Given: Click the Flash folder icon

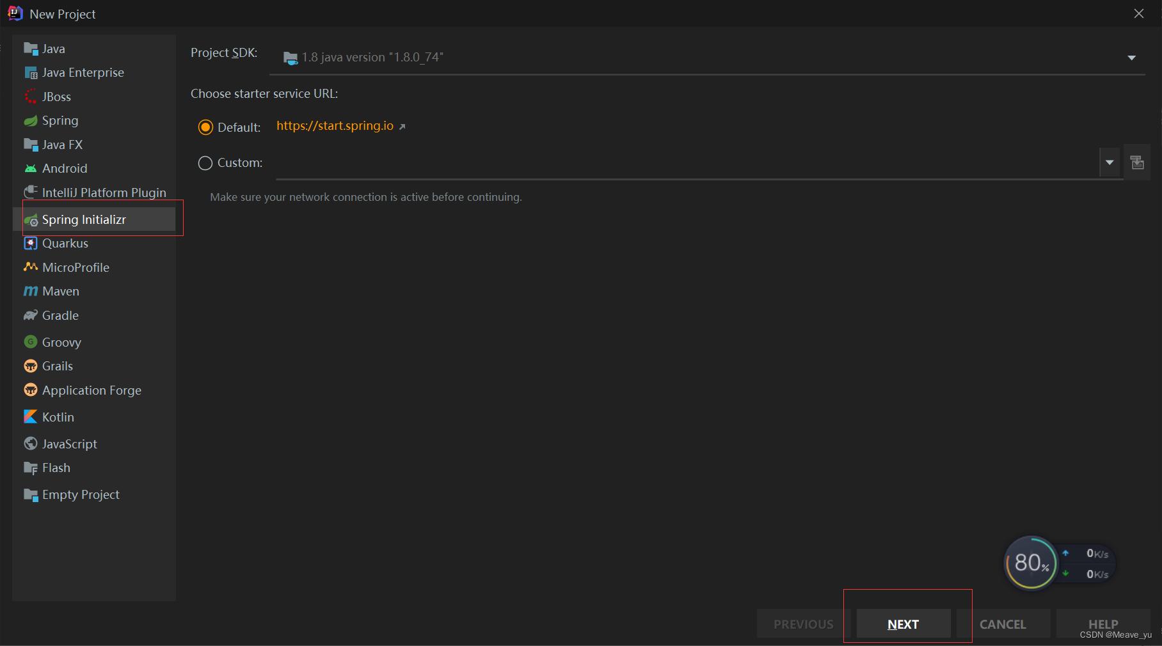Looking at the screenshot, I should (x=31, y=468).
